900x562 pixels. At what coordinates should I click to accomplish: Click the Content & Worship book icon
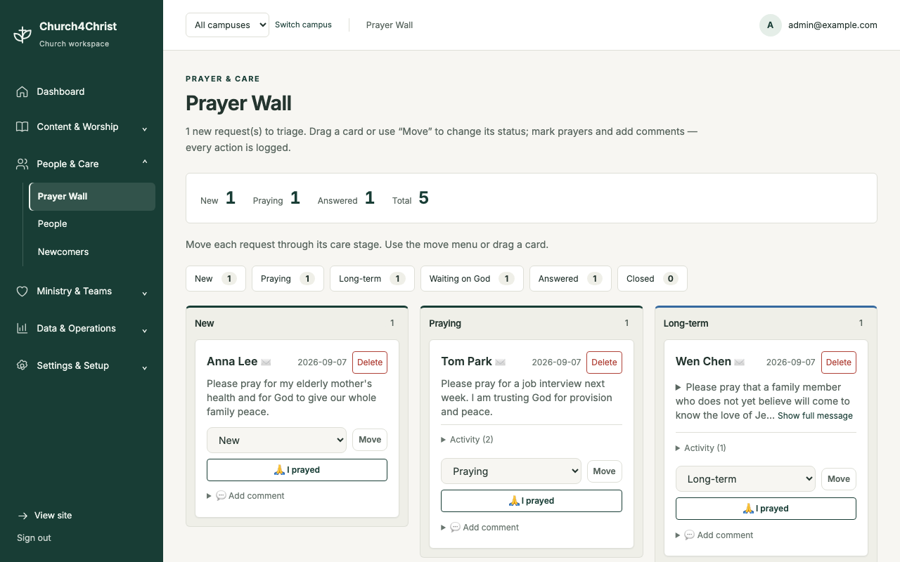[22, 126]
